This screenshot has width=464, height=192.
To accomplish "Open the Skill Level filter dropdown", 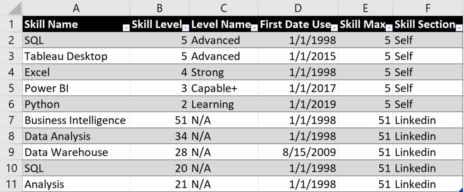I will (185, 28).
